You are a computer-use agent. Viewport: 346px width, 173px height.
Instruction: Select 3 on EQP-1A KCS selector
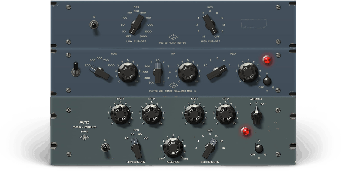pos(196,148)
